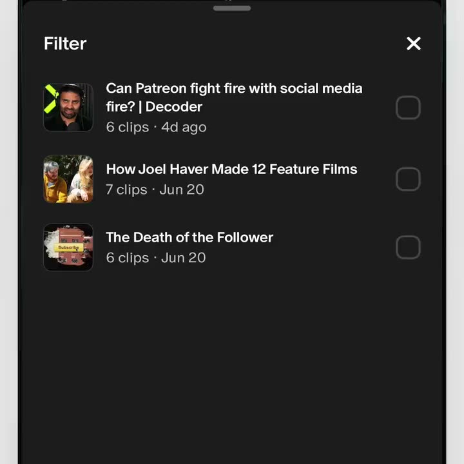Tap the Filter heading
This screenshot has height=464, width=464.
pyautogui.click(x=65, y=44)
